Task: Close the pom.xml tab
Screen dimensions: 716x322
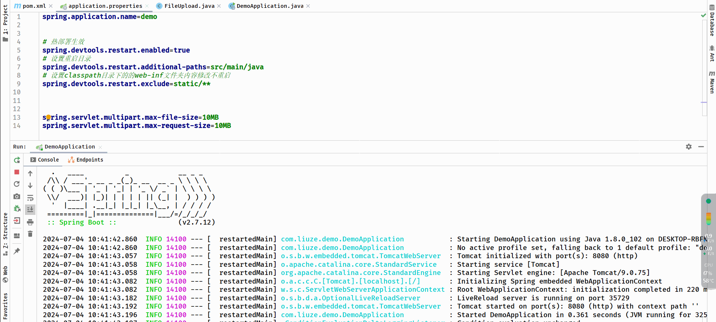Action: click(x=51, y=6)
